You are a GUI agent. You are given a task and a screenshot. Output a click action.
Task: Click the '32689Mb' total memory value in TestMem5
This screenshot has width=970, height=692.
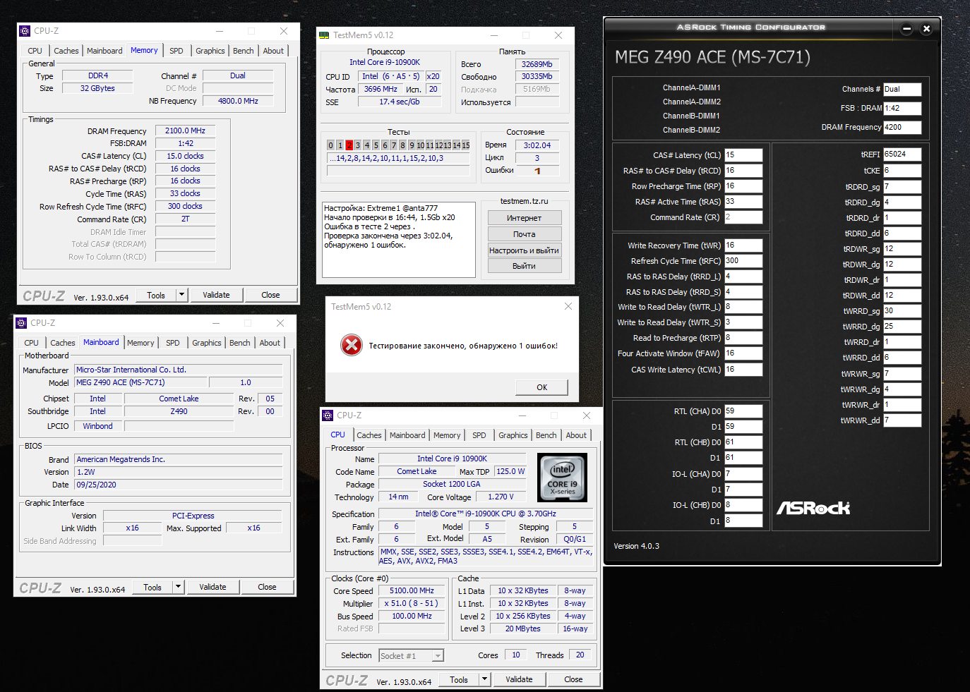click(x=537, y=64)
